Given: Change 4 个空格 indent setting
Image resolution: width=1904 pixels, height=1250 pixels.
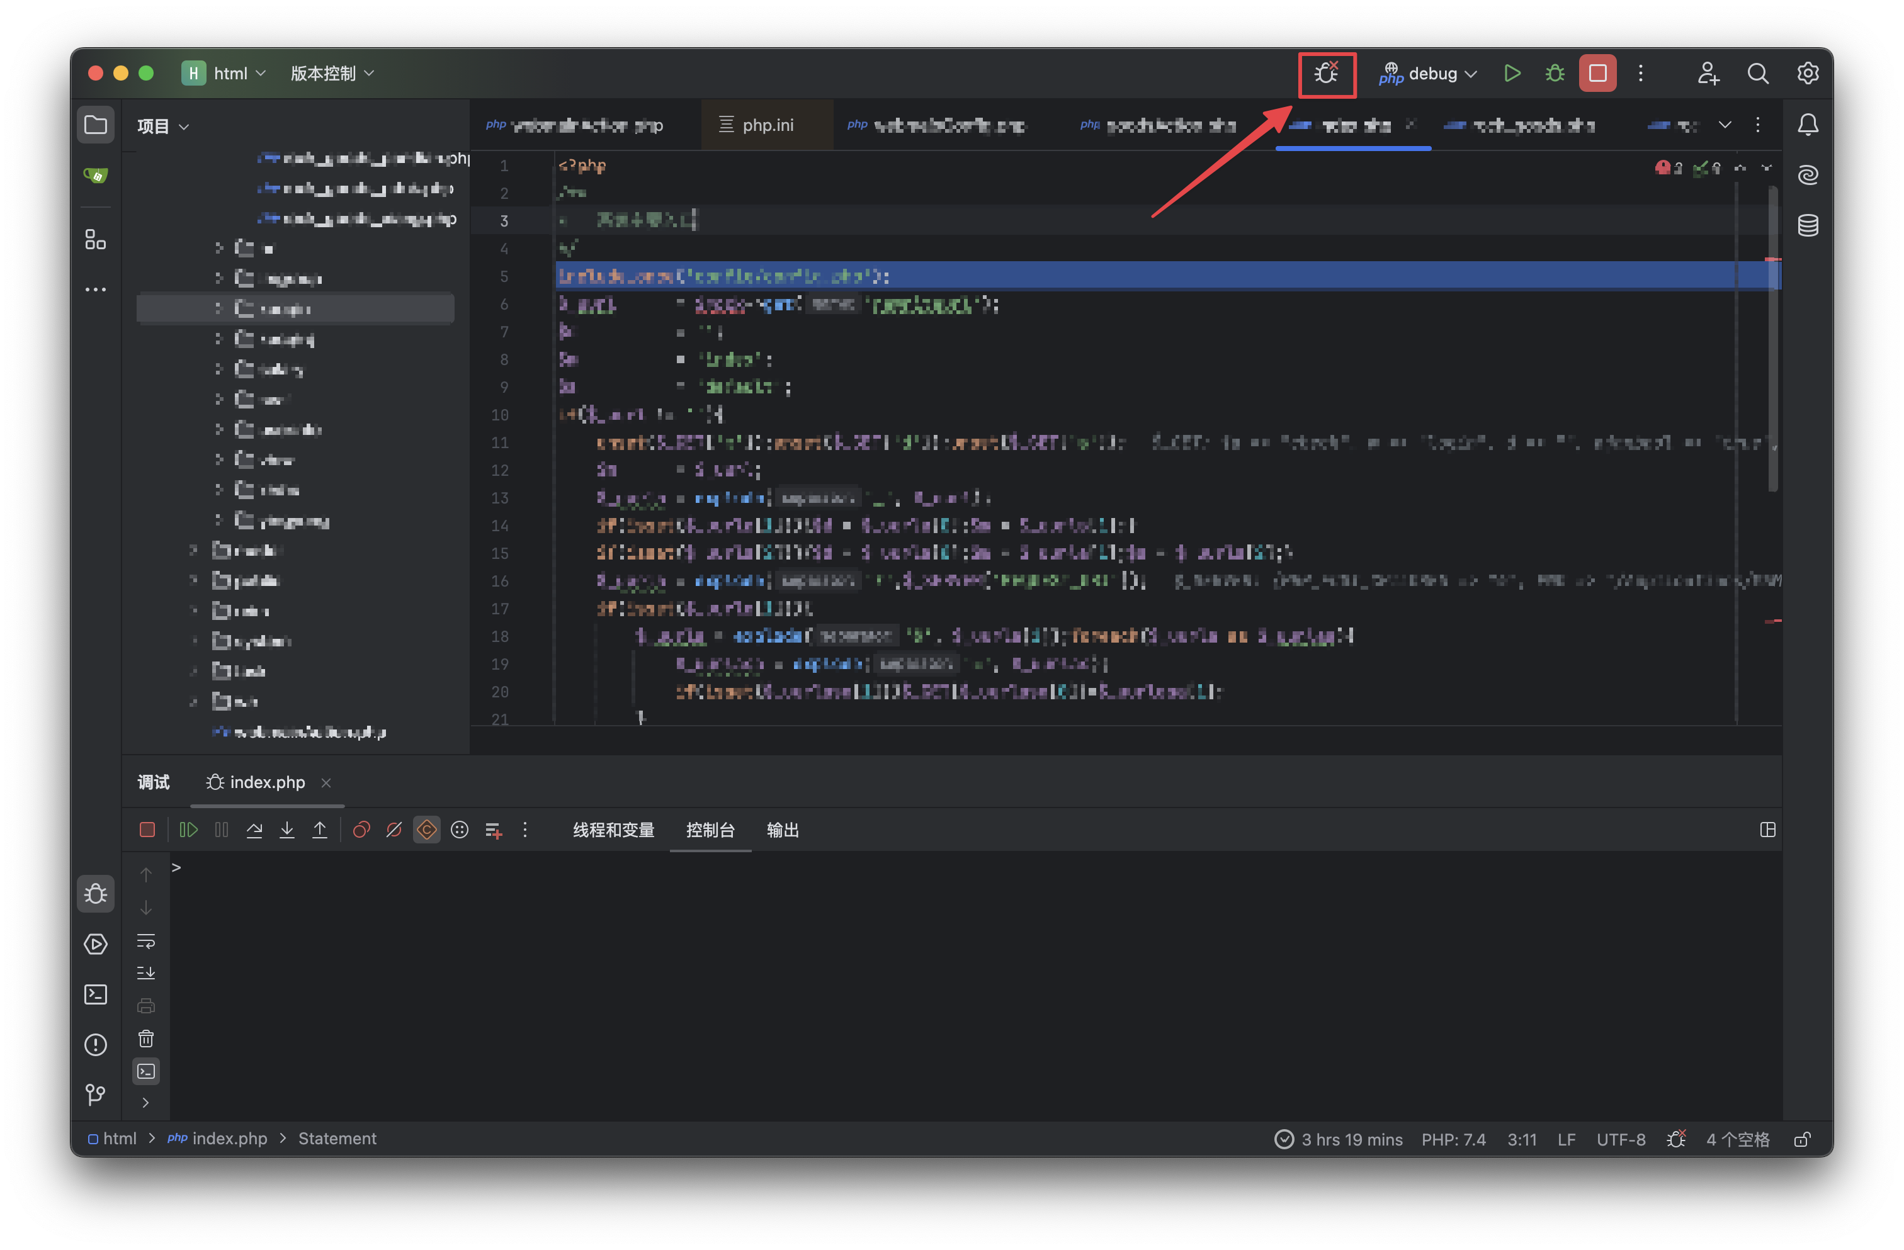Looking at the screenshot, I should click(1738, 1140).
